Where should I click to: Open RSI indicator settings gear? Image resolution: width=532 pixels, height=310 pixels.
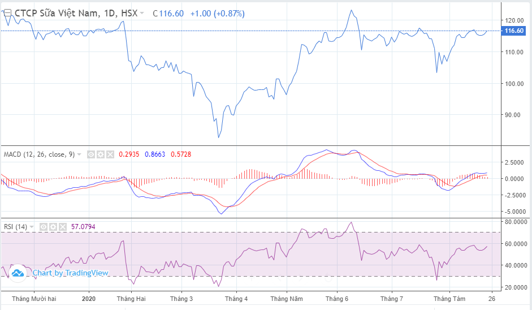[53, 227]
